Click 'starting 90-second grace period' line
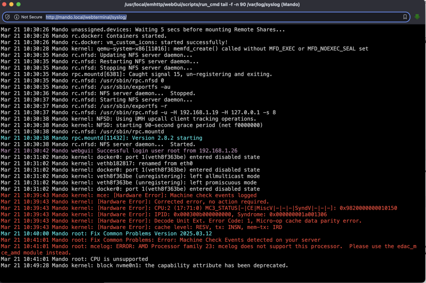Screen dimensions: 426x283 point(132,125)
